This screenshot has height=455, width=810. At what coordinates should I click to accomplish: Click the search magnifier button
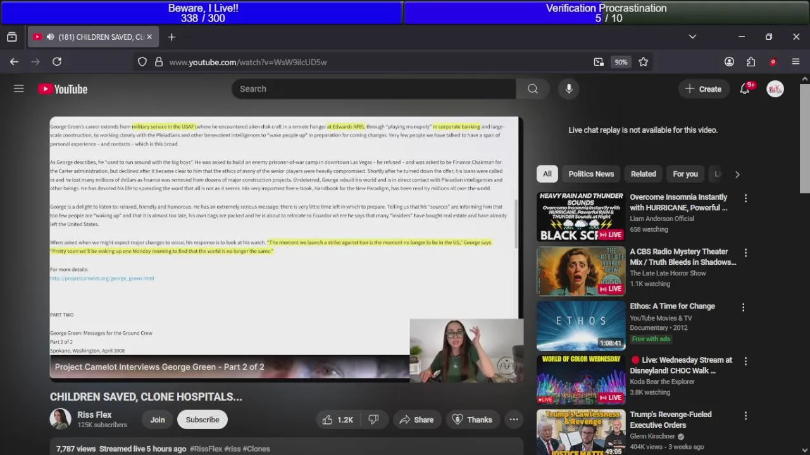click(x=533, y=89)
